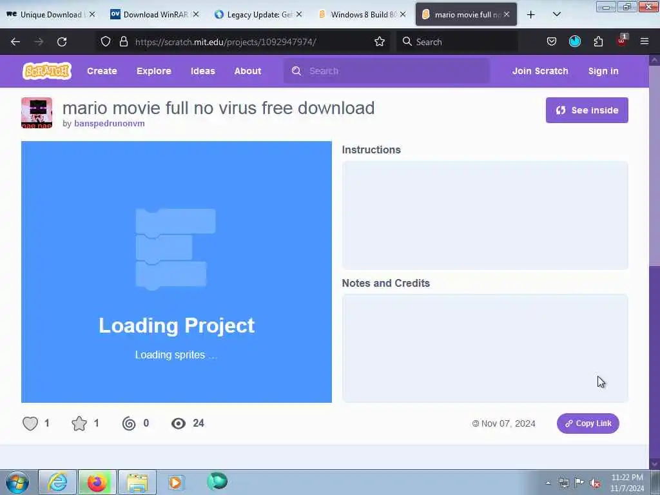Open the blue circular account icon in toolbar
The height and width of the screenshot is (495, 660).
[574, 42]
